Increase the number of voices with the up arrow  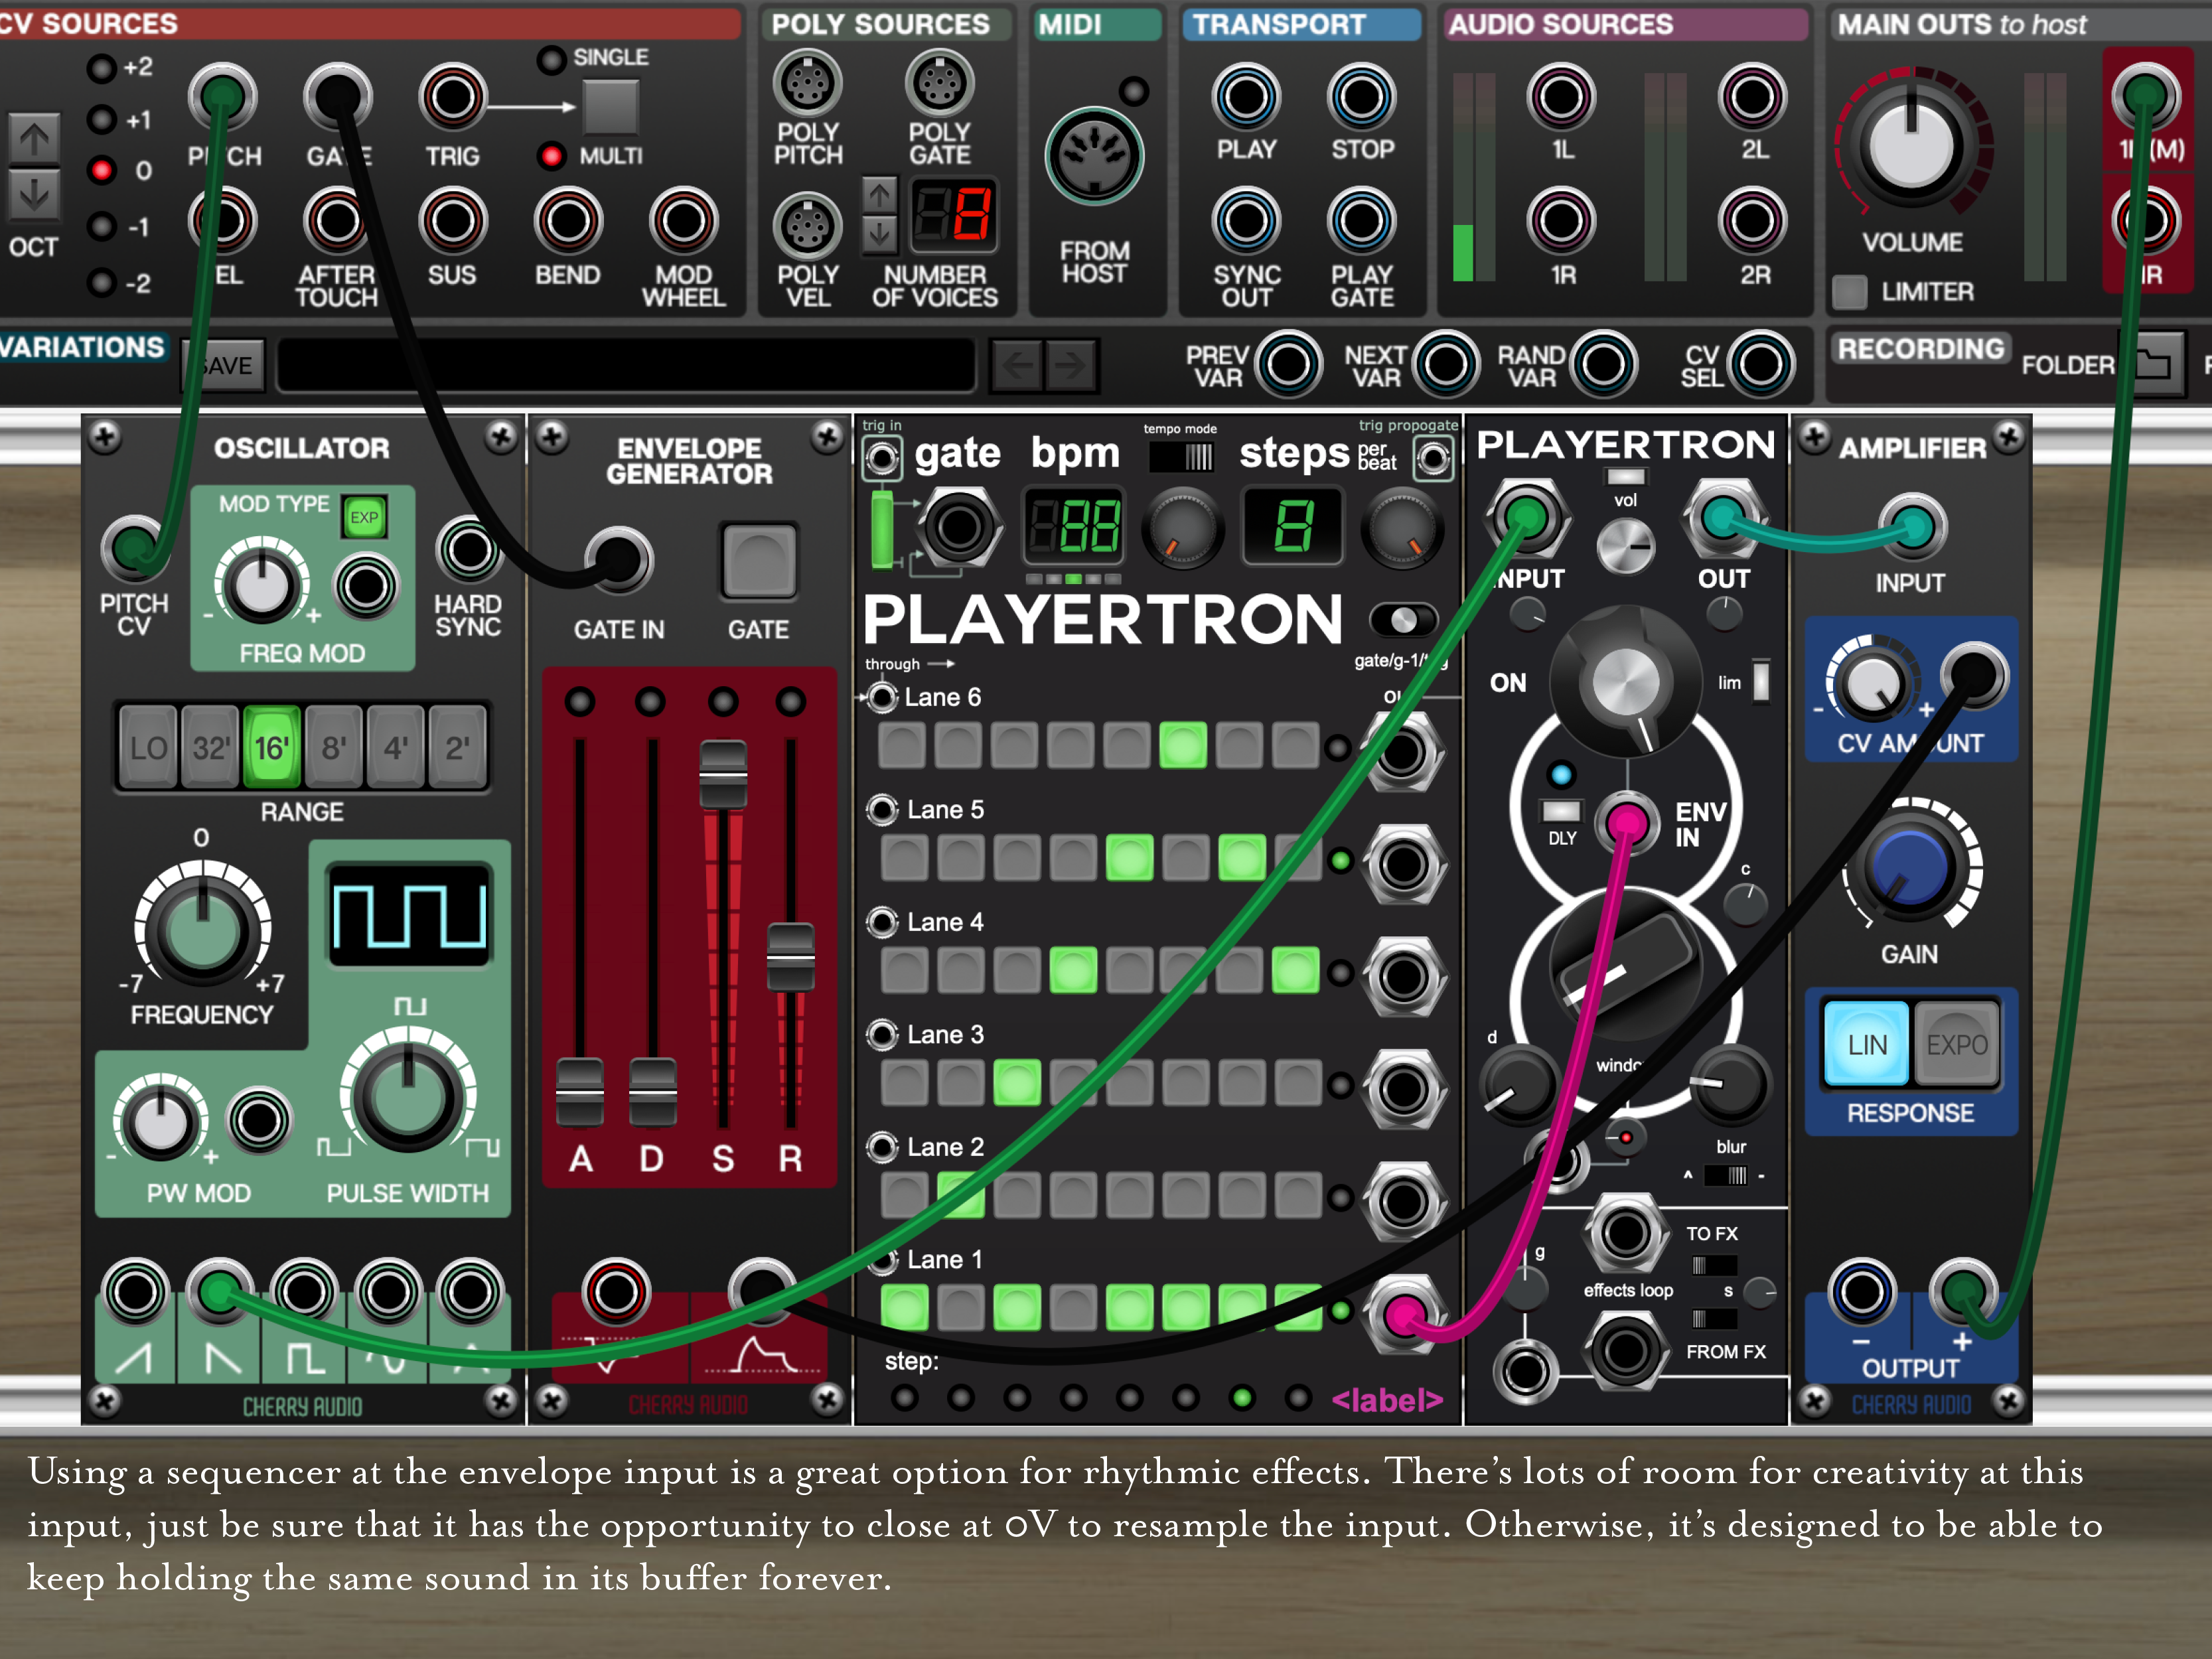(879, 195)
